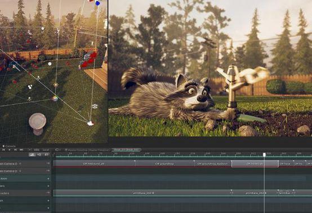The image size is (312, 213).
Task: Select the sun light gizmo in Scene view
Action: (56, 85)
